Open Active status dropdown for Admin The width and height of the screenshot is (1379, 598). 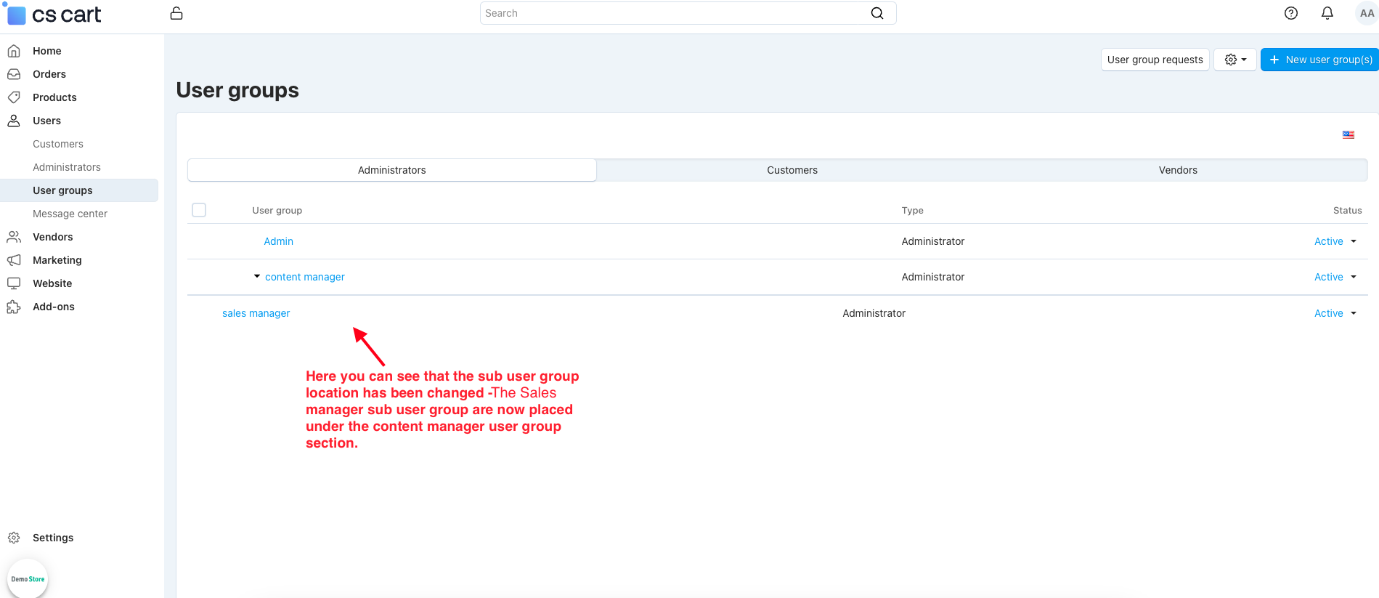click(x=1335, y=241)
